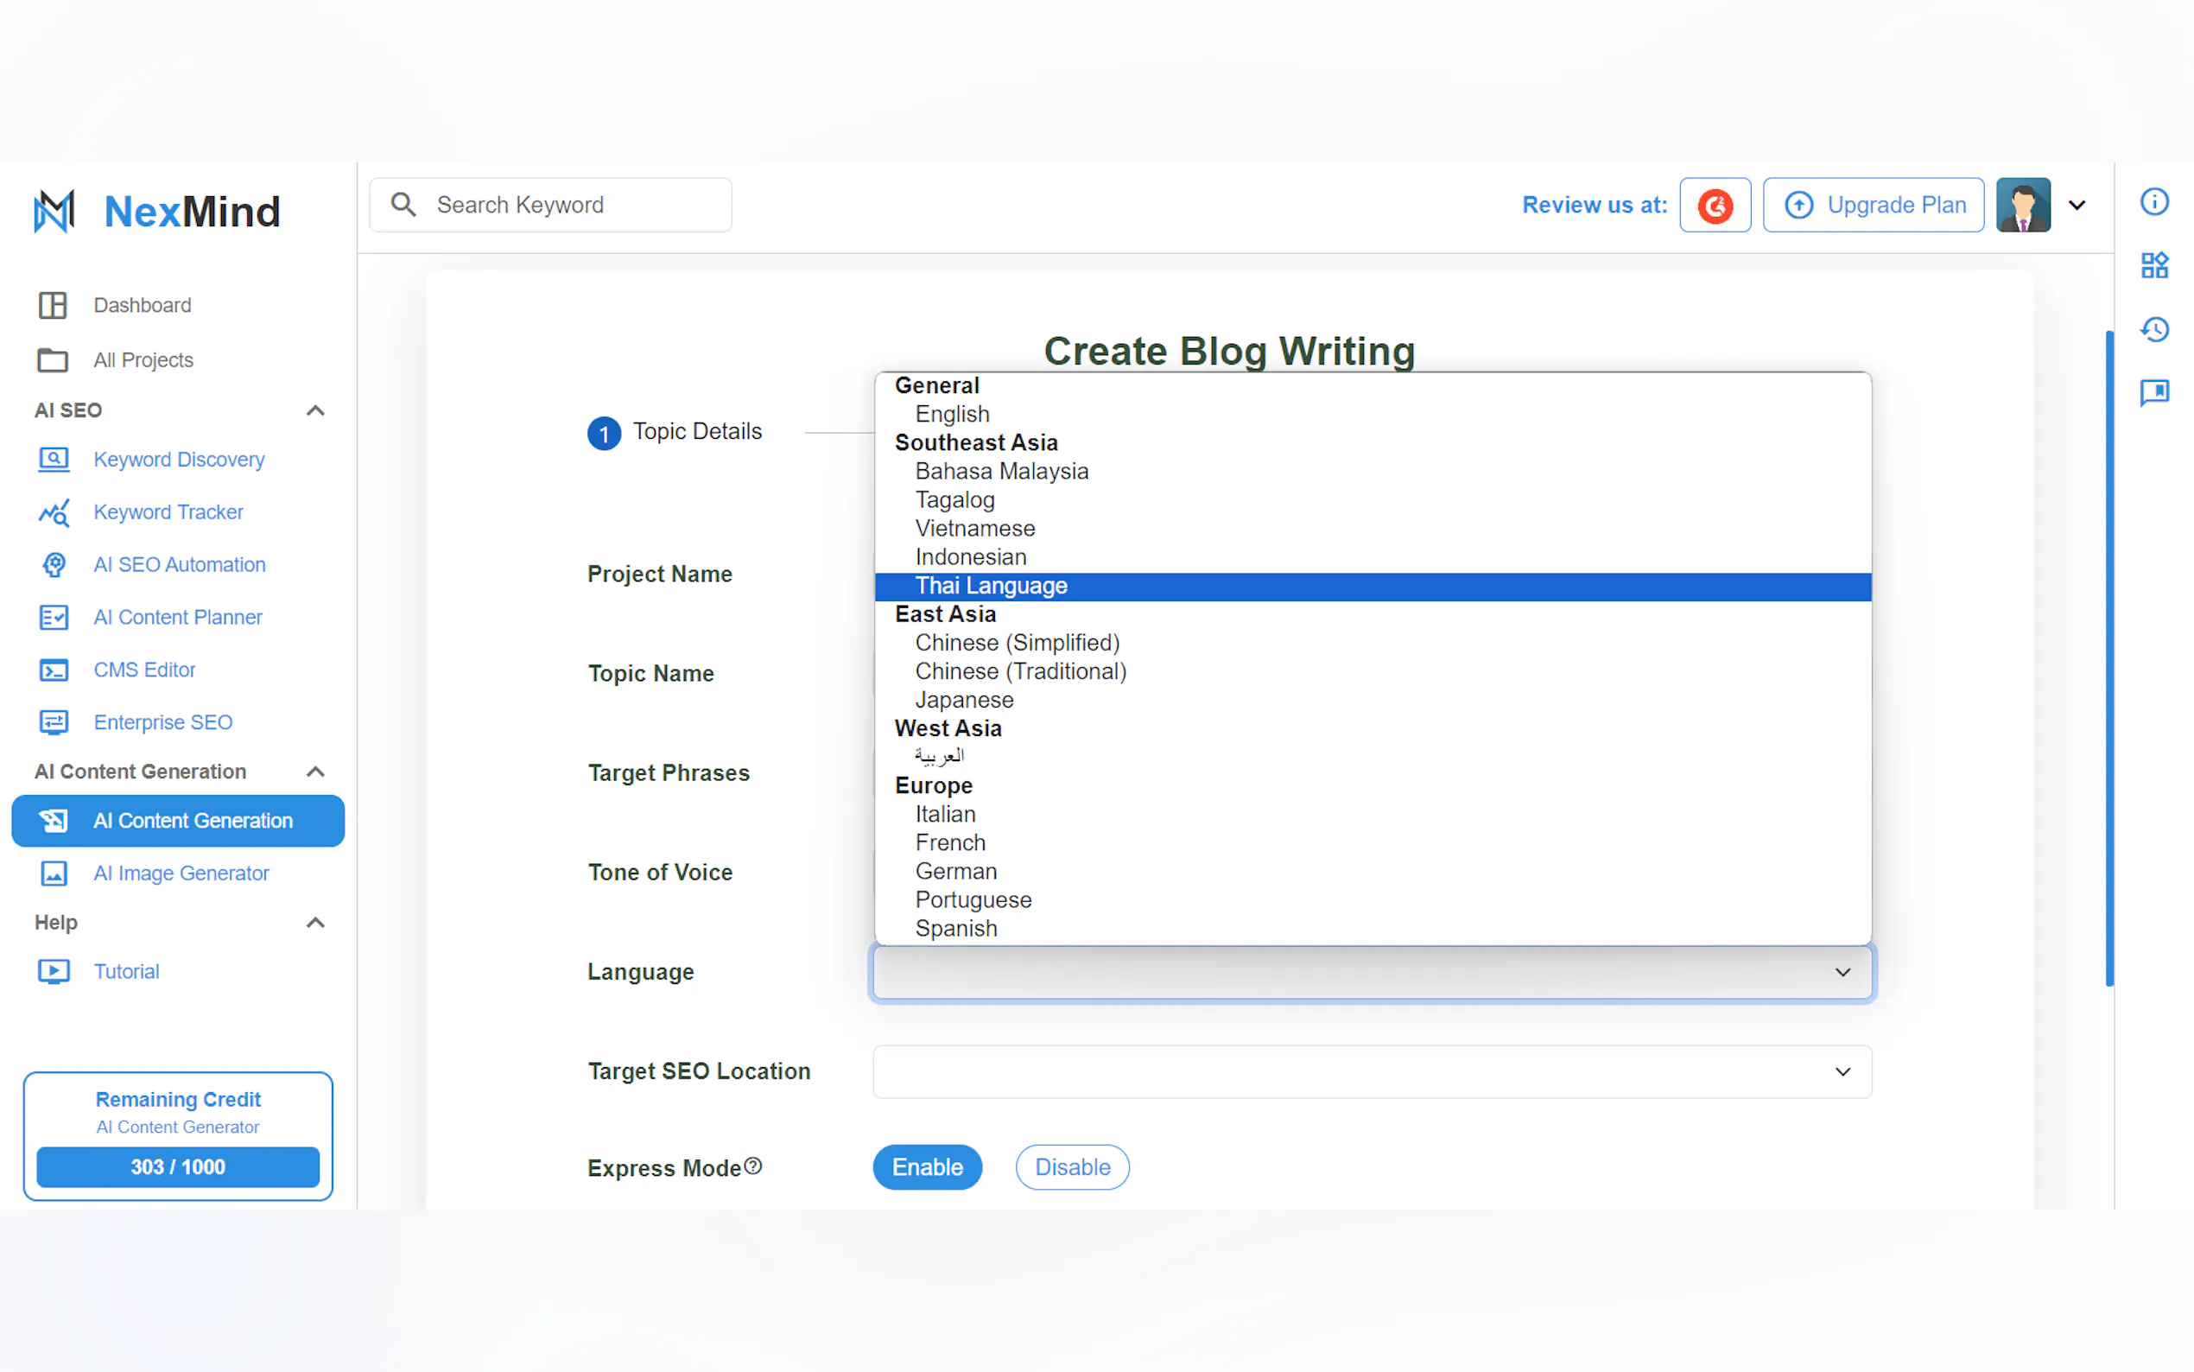Go to AI Image Generator
Image resolution: width=2194 pixels, height=1372 pixels.
point(181,873)
